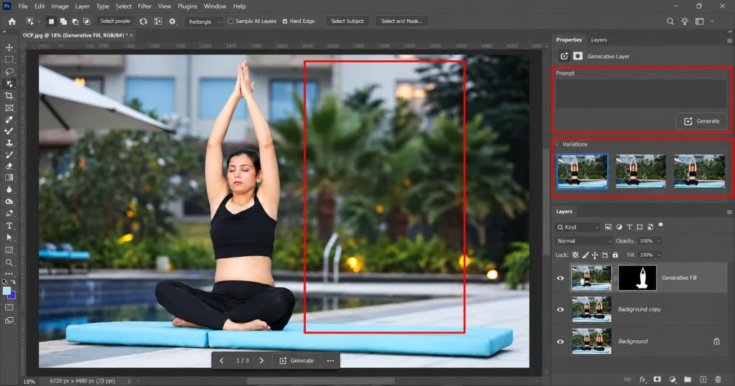
Task: Lock all with padlock icon in Lock row
Action: (615, 255)
